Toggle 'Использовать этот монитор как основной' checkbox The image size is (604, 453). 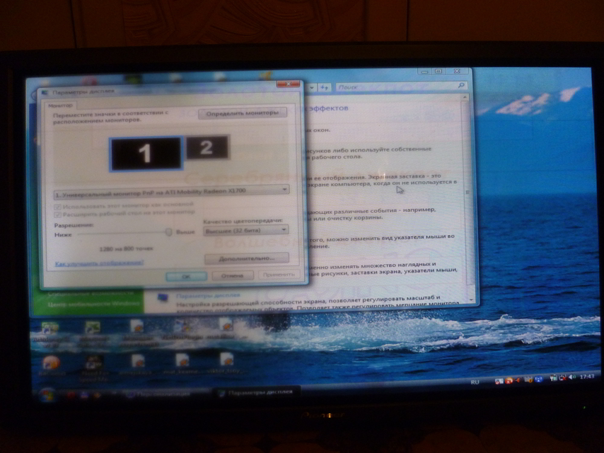(58, 205)
